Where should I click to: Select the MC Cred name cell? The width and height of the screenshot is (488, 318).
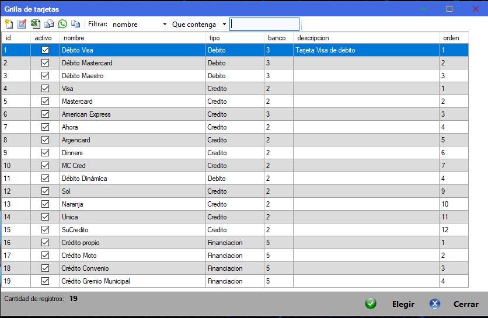click(133, 166)
